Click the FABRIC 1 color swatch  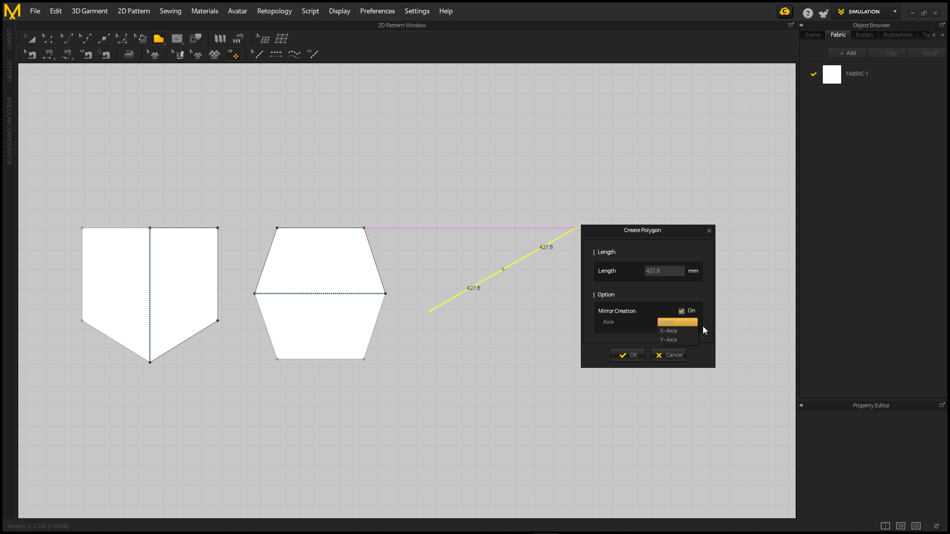point(832,74)
